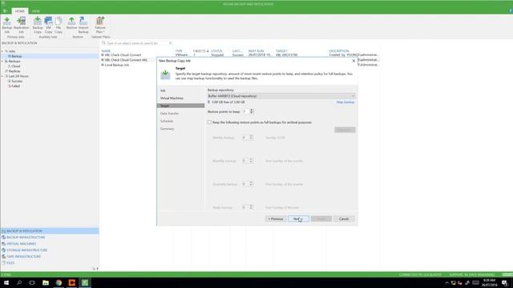513x288 pixels.
Task: Open the Backup repository dropdown
Action: [281, 96]
